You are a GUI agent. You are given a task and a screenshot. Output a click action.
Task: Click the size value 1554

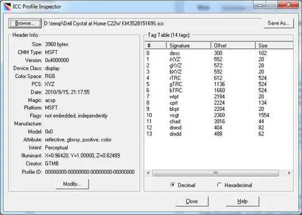point(263,115)
